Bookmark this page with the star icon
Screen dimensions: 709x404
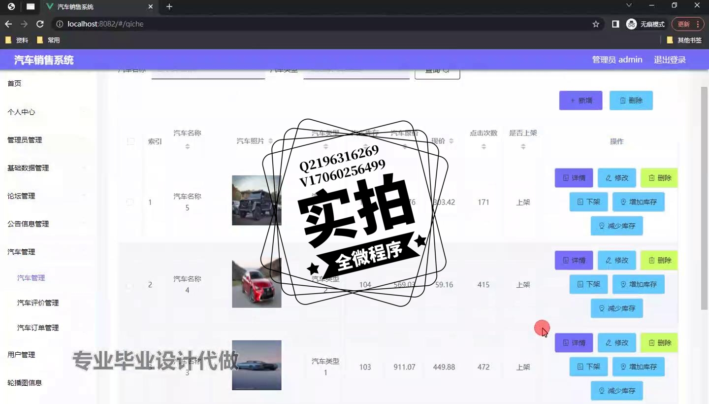[596, 24]
